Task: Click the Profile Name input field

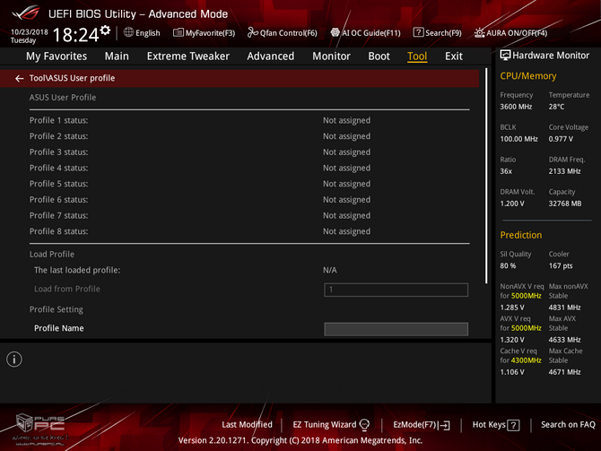Action: pos(396,329)
